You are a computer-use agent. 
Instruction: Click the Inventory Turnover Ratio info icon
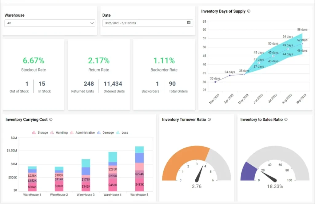209,120
